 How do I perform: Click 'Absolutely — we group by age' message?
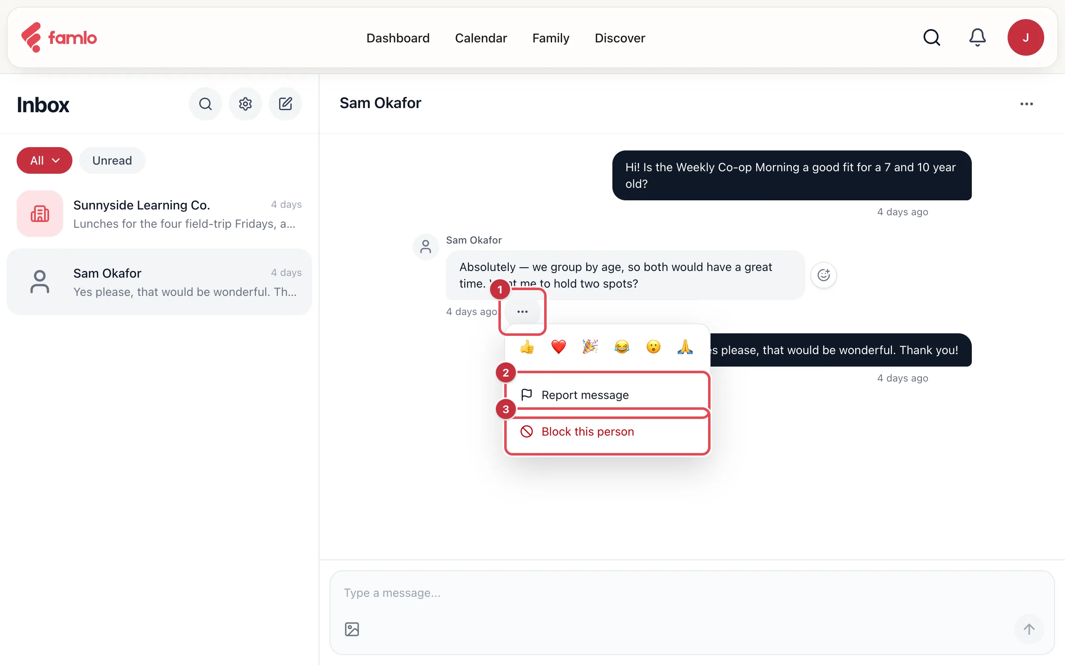[x=625, y=275]
